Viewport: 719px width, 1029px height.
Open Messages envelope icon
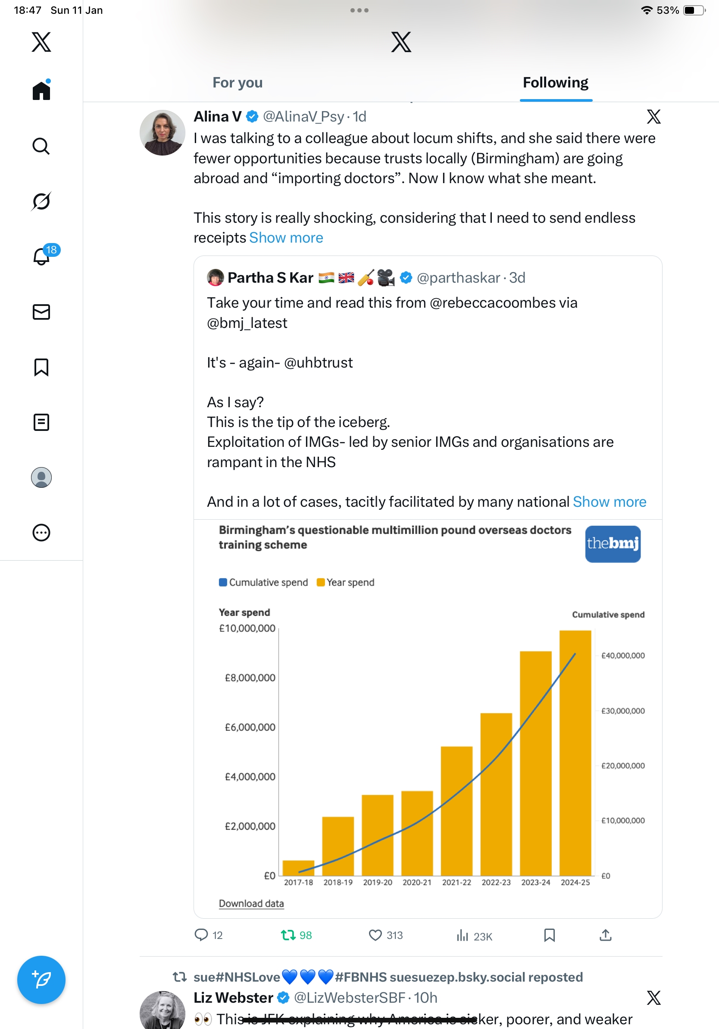pos(41,312)
